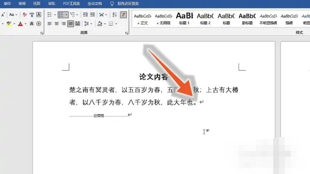Toggle show/hide paragraph marks
This screenshot has width=310, height=174.
pyautogui.click(x=124, y=14)
